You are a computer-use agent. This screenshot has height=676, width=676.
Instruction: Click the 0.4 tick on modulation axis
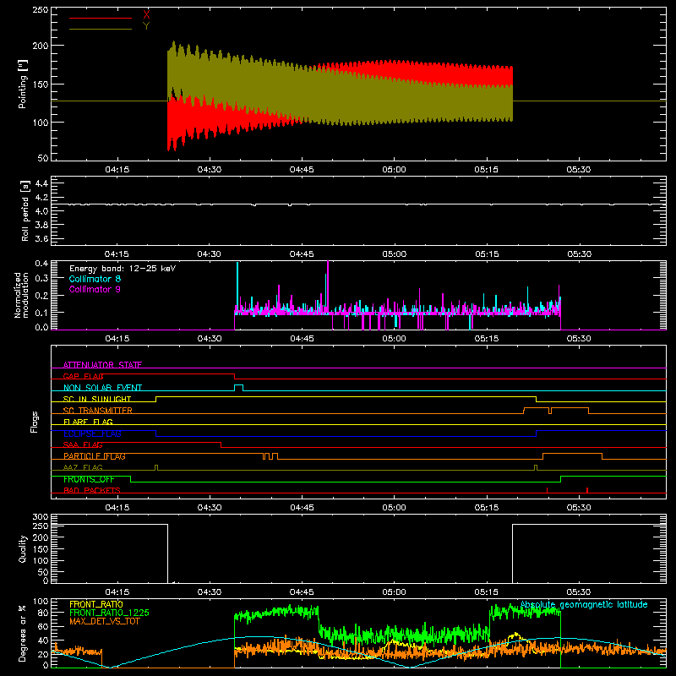pos(41,263)
